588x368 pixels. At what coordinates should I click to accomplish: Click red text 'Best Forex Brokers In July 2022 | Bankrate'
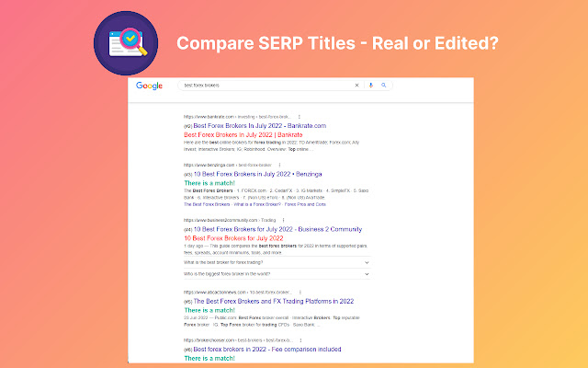(x=243, y=135)
